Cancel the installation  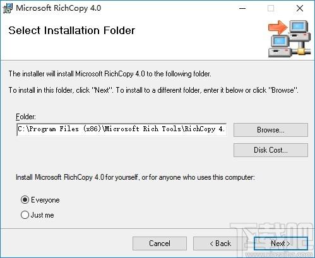160,243
